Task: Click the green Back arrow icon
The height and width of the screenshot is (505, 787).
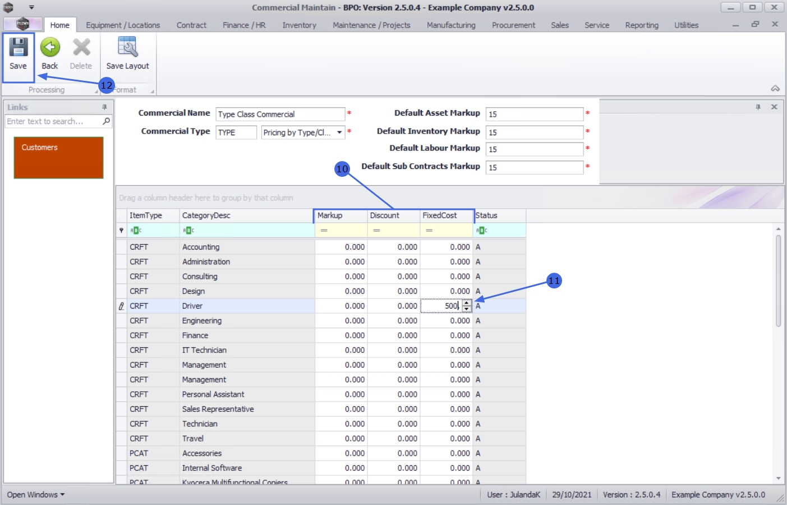Action: tap(50, 48)
